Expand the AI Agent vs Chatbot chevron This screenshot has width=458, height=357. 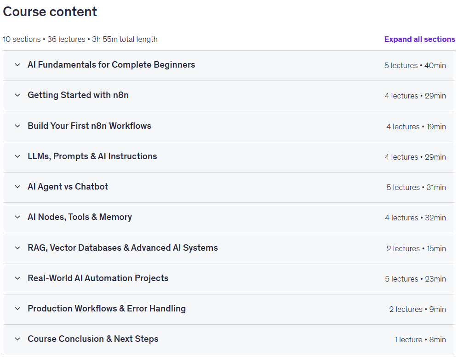(17, 187)
